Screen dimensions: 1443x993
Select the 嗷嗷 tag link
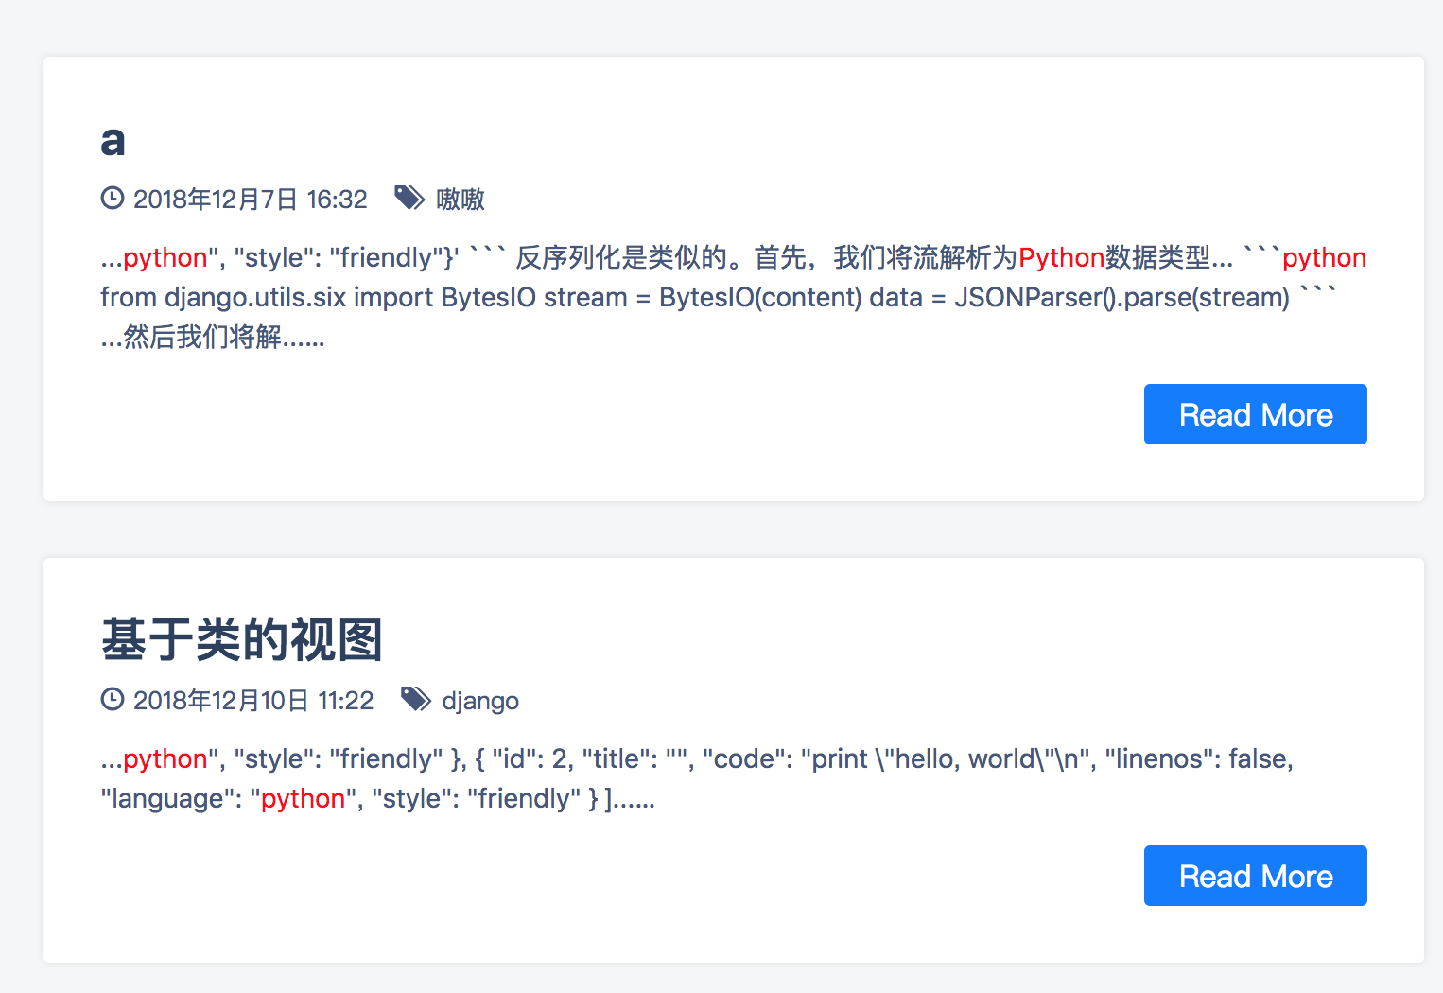pos(461,199)
